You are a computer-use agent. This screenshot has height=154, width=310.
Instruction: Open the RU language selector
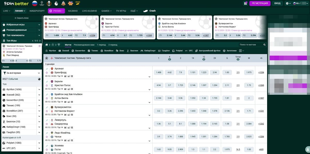(300, 3)
